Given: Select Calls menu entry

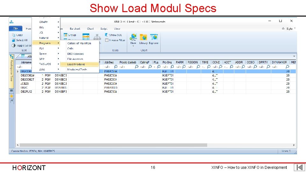Looking at the screenshot, I should tap(79, 48).
